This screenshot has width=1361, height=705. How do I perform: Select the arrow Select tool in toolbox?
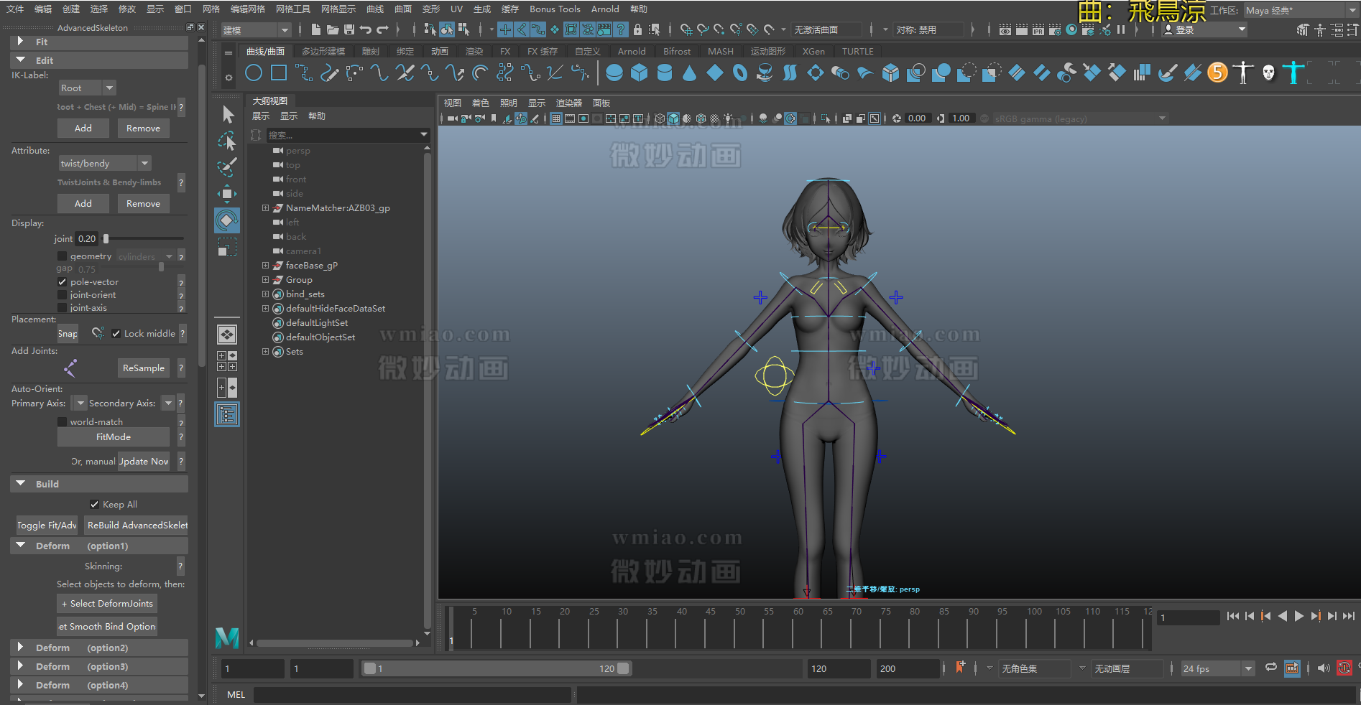point(228,115)
